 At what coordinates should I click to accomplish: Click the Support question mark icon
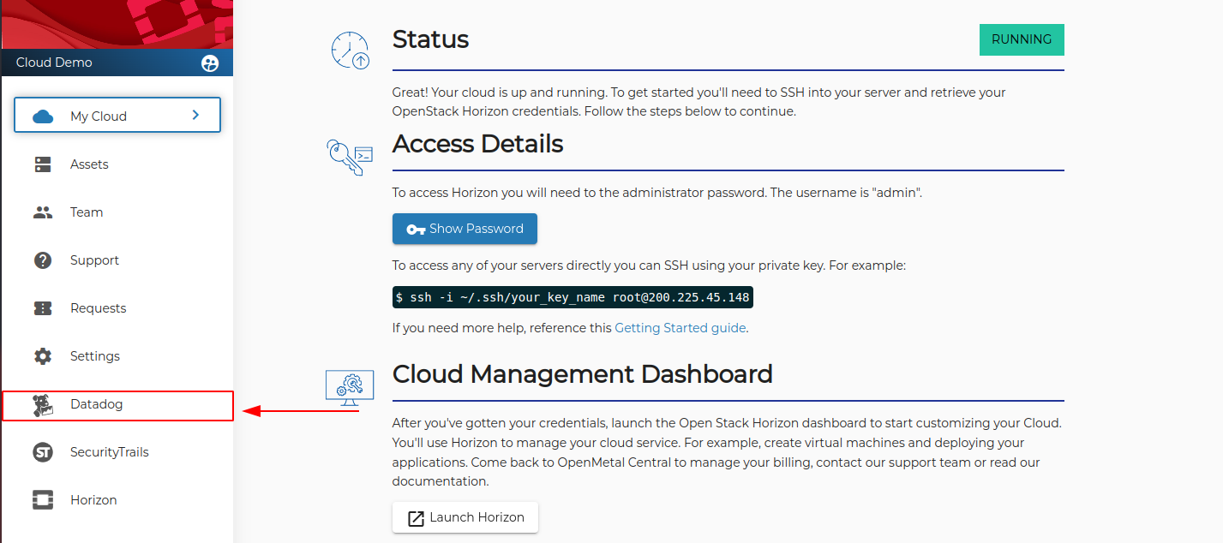tap(42, 260)
